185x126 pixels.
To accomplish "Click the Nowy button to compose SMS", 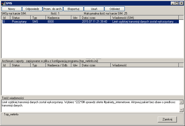I will [11, 9].
